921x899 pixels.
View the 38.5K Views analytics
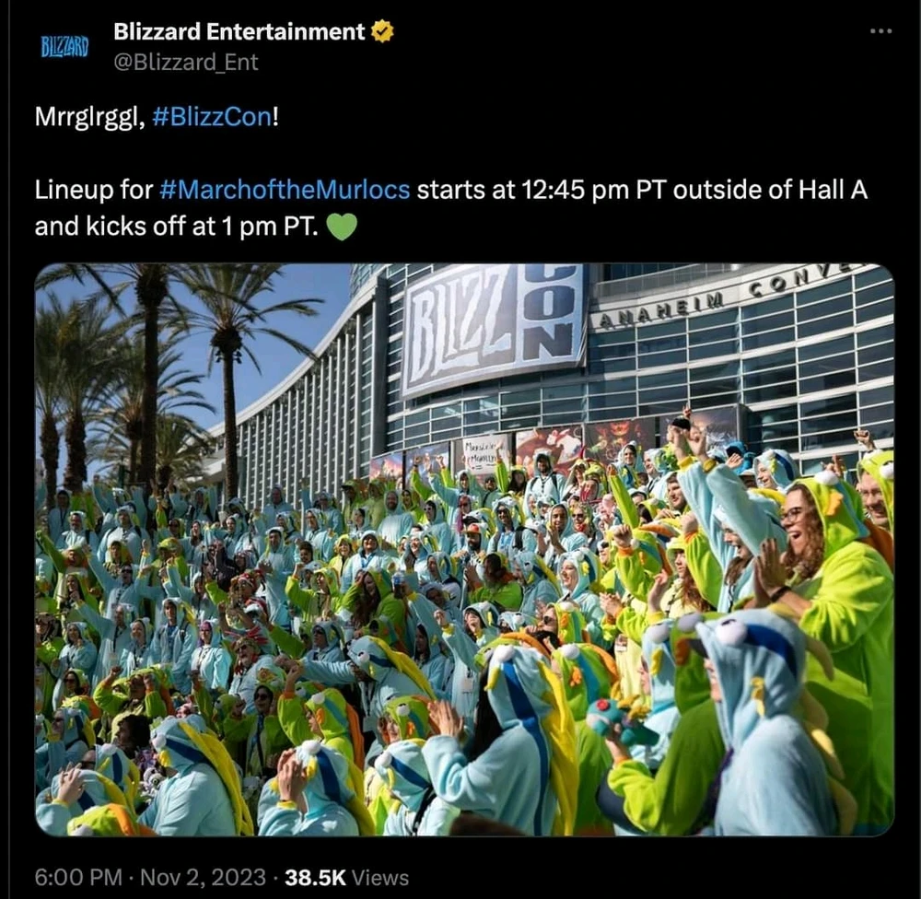pyautogui.click(x=346, y=877)
